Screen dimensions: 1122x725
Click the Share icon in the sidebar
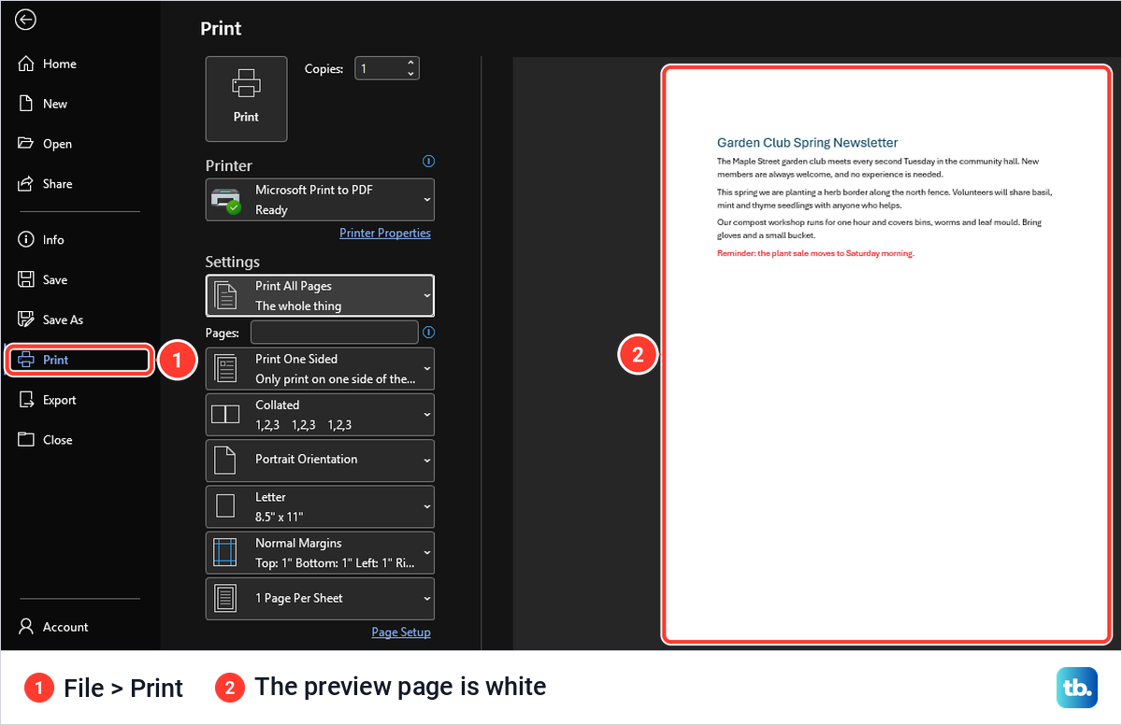point(26,184)
